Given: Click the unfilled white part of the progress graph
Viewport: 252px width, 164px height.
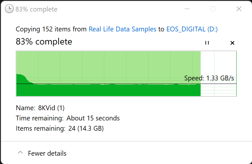Looking at the screenshot, I should tap(218, 64).
